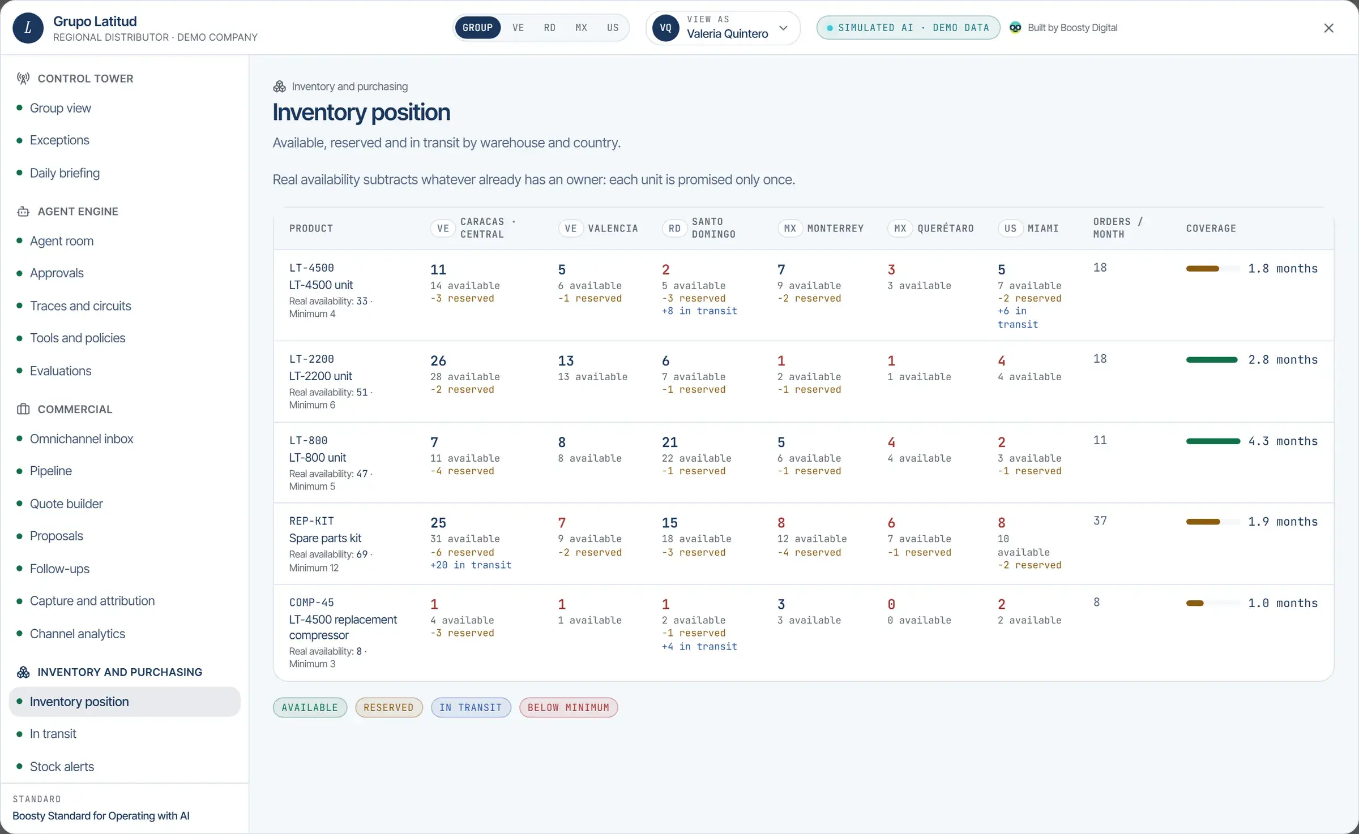Viewport: 1359px width, 834px height.
Task: Click the AVAILABLE legend chip
Action: 310,708
